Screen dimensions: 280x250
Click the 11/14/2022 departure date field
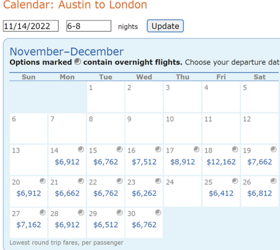[30, 26]
